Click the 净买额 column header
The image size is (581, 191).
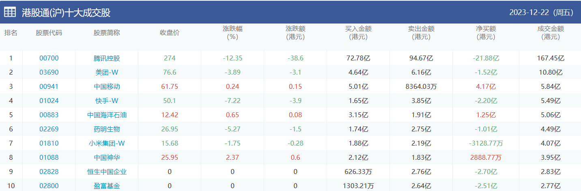tap(486, 33)
